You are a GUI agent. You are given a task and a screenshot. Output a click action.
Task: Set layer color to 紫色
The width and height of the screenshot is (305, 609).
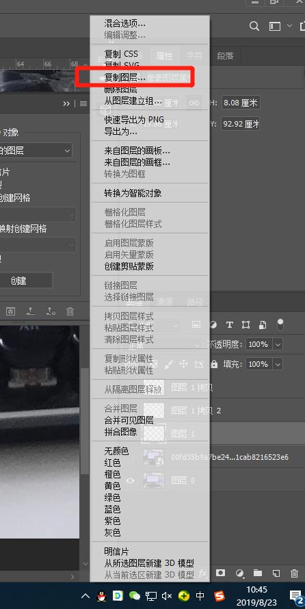tap(113, 521)
